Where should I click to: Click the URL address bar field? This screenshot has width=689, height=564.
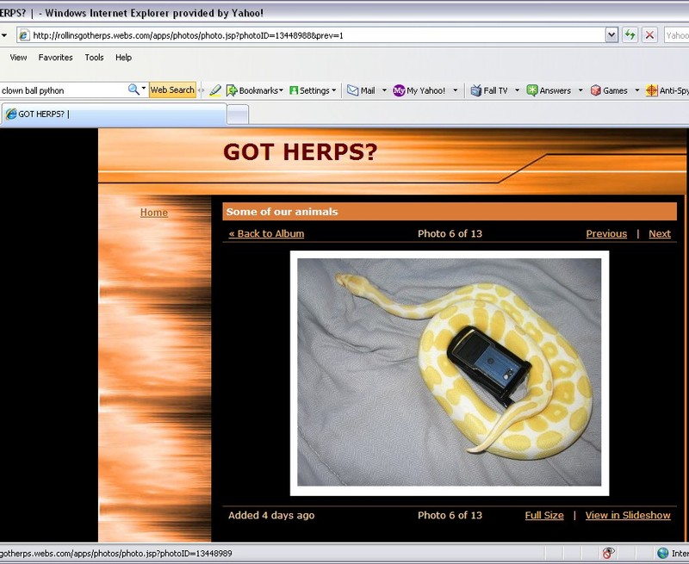(x=312, y=35)
